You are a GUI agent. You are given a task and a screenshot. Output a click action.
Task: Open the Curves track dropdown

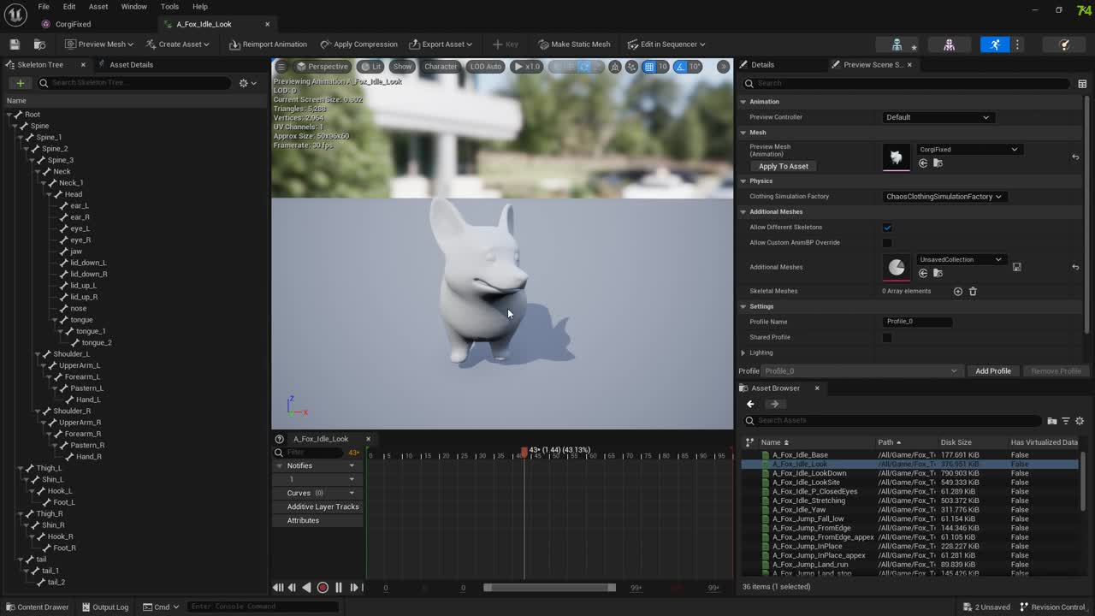click(x=352, y=493)
